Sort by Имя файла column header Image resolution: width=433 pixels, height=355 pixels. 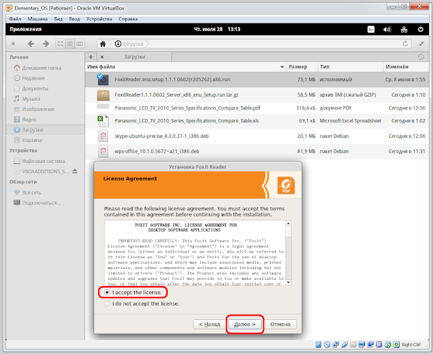(186, 67)
